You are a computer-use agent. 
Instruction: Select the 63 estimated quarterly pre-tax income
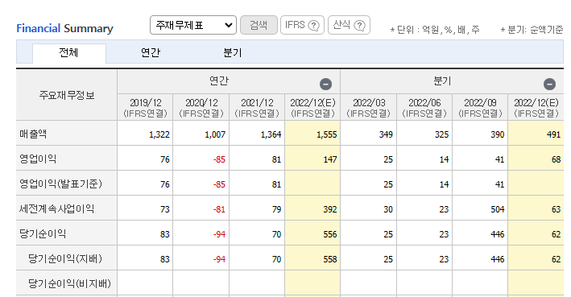click(x=556, y=209)
